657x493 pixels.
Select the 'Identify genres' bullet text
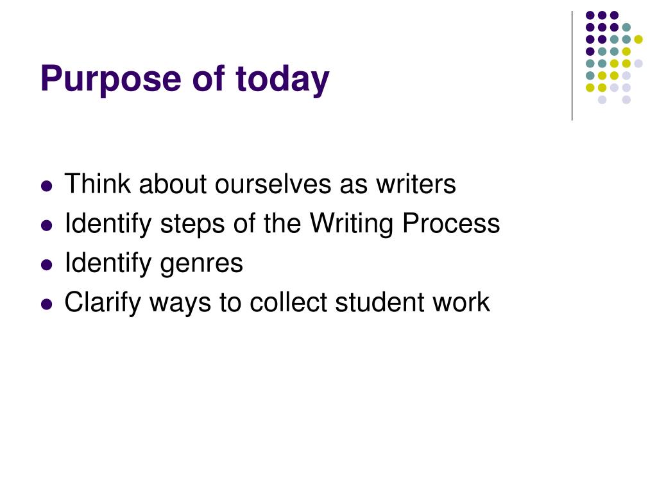[x=154, y=263]
